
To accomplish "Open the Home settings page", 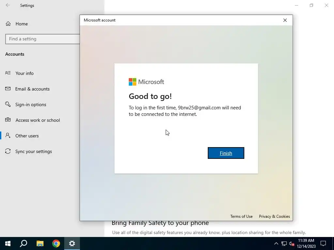I will coord(22,24).
